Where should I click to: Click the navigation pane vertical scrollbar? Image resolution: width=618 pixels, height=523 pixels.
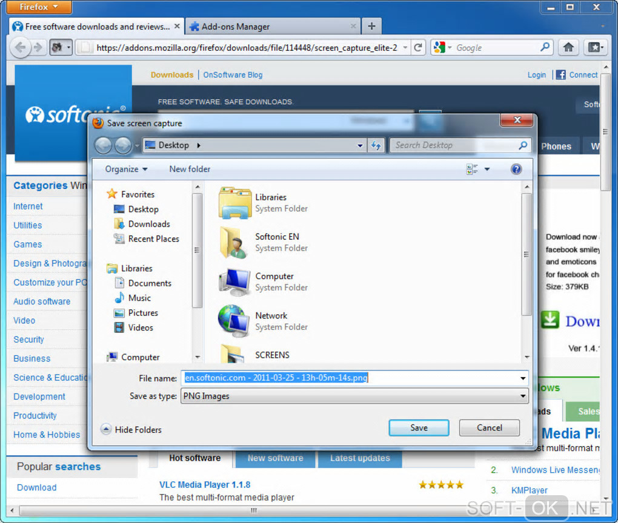(197, 250)
